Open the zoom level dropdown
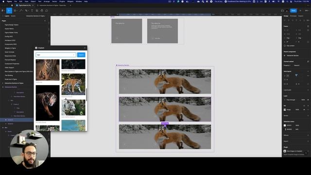The image size is (311, 175). 307,11
